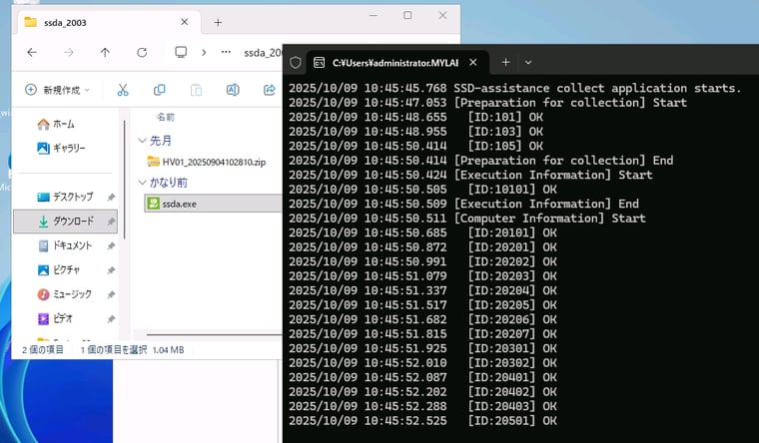Expand the address bar breadcrumb ellipsis
Image resolution: width=759 pixels, height=443 pixels.
227,52
